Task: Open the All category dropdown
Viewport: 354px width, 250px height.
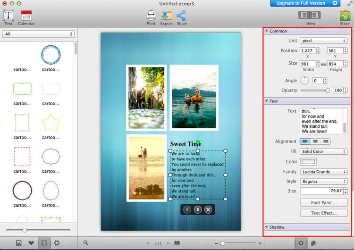Action: point(38,34)
